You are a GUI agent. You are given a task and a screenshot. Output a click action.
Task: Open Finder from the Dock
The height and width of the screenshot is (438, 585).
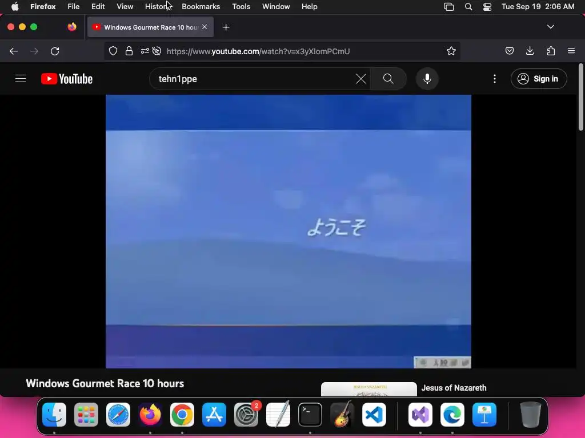coord(54,415)
